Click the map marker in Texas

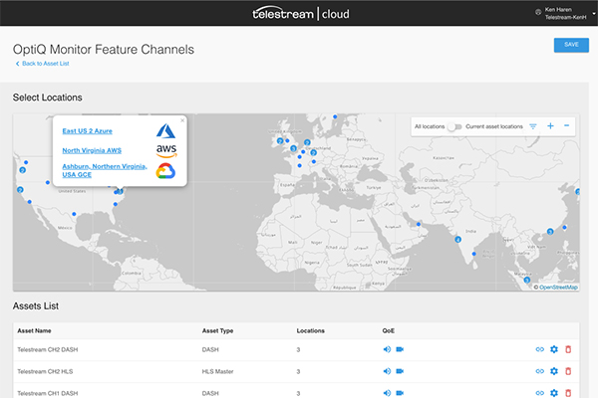pos(74,214)
